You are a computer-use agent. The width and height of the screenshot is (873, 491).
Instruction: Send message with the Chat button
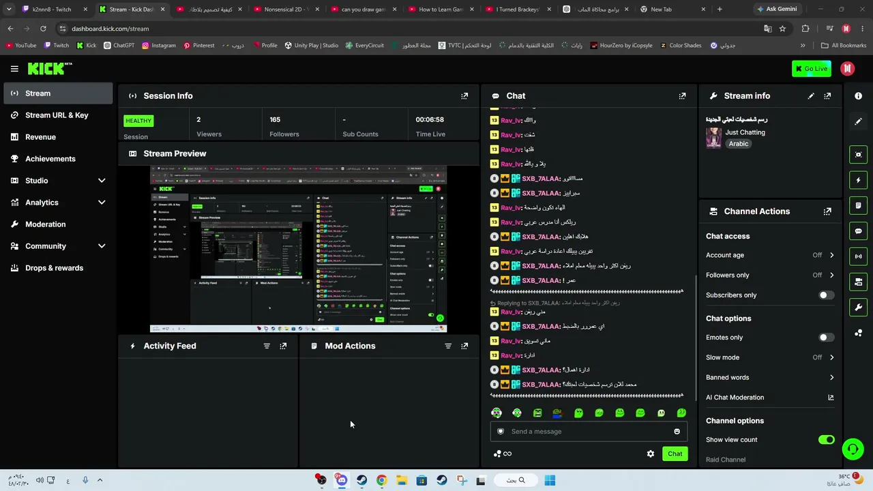(675, 454)
